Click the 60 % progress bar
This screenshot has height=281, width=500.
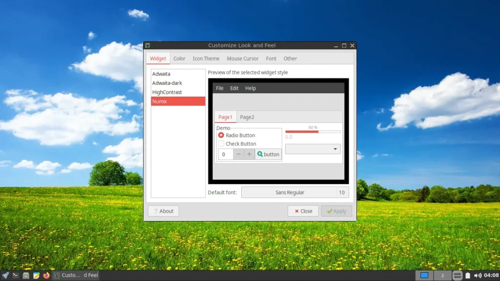(313, 132)
